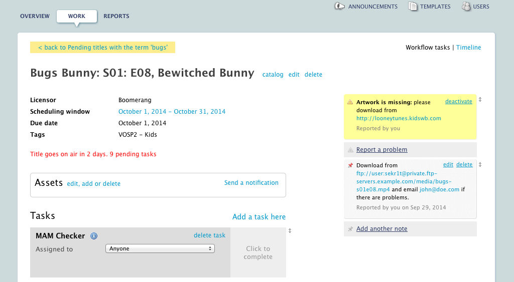The height and width of the screenshot is (282, 514).
Task: Open Announcements from the top menu
Action: tap(373, 7)
